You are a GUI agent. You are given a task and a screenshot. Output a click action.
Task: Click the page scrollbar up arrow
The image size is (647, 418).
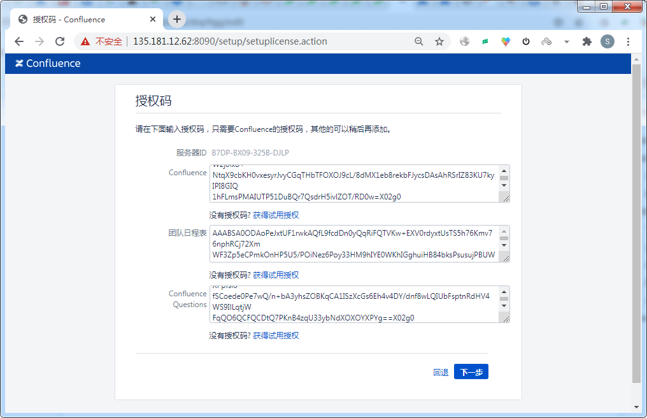click(x=636, y=59)
